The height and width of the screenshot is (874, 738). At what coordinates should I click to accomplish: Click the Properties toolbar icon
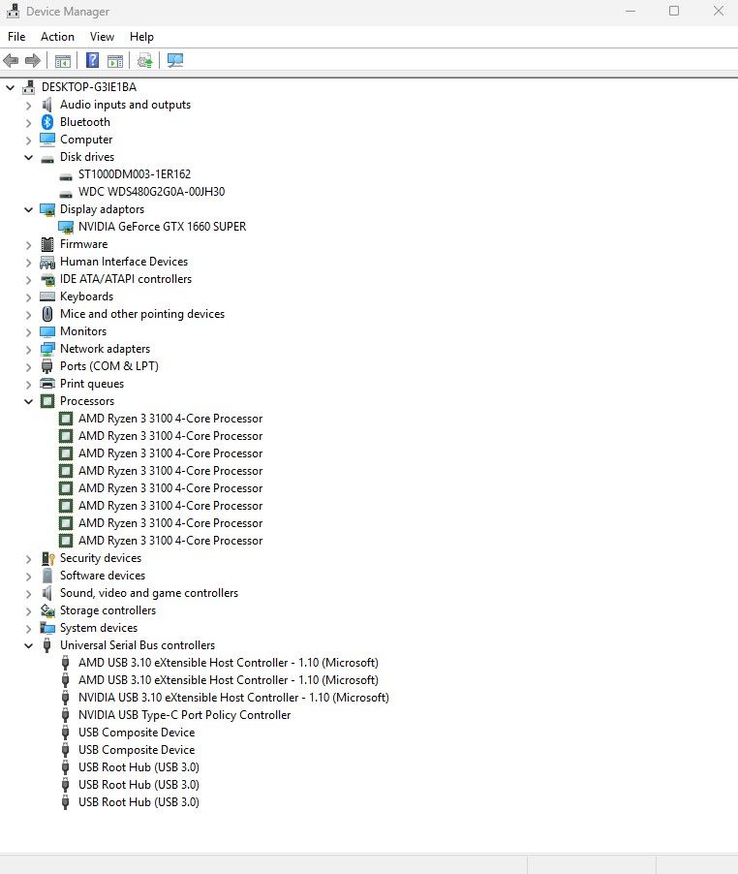pos(63,61)
